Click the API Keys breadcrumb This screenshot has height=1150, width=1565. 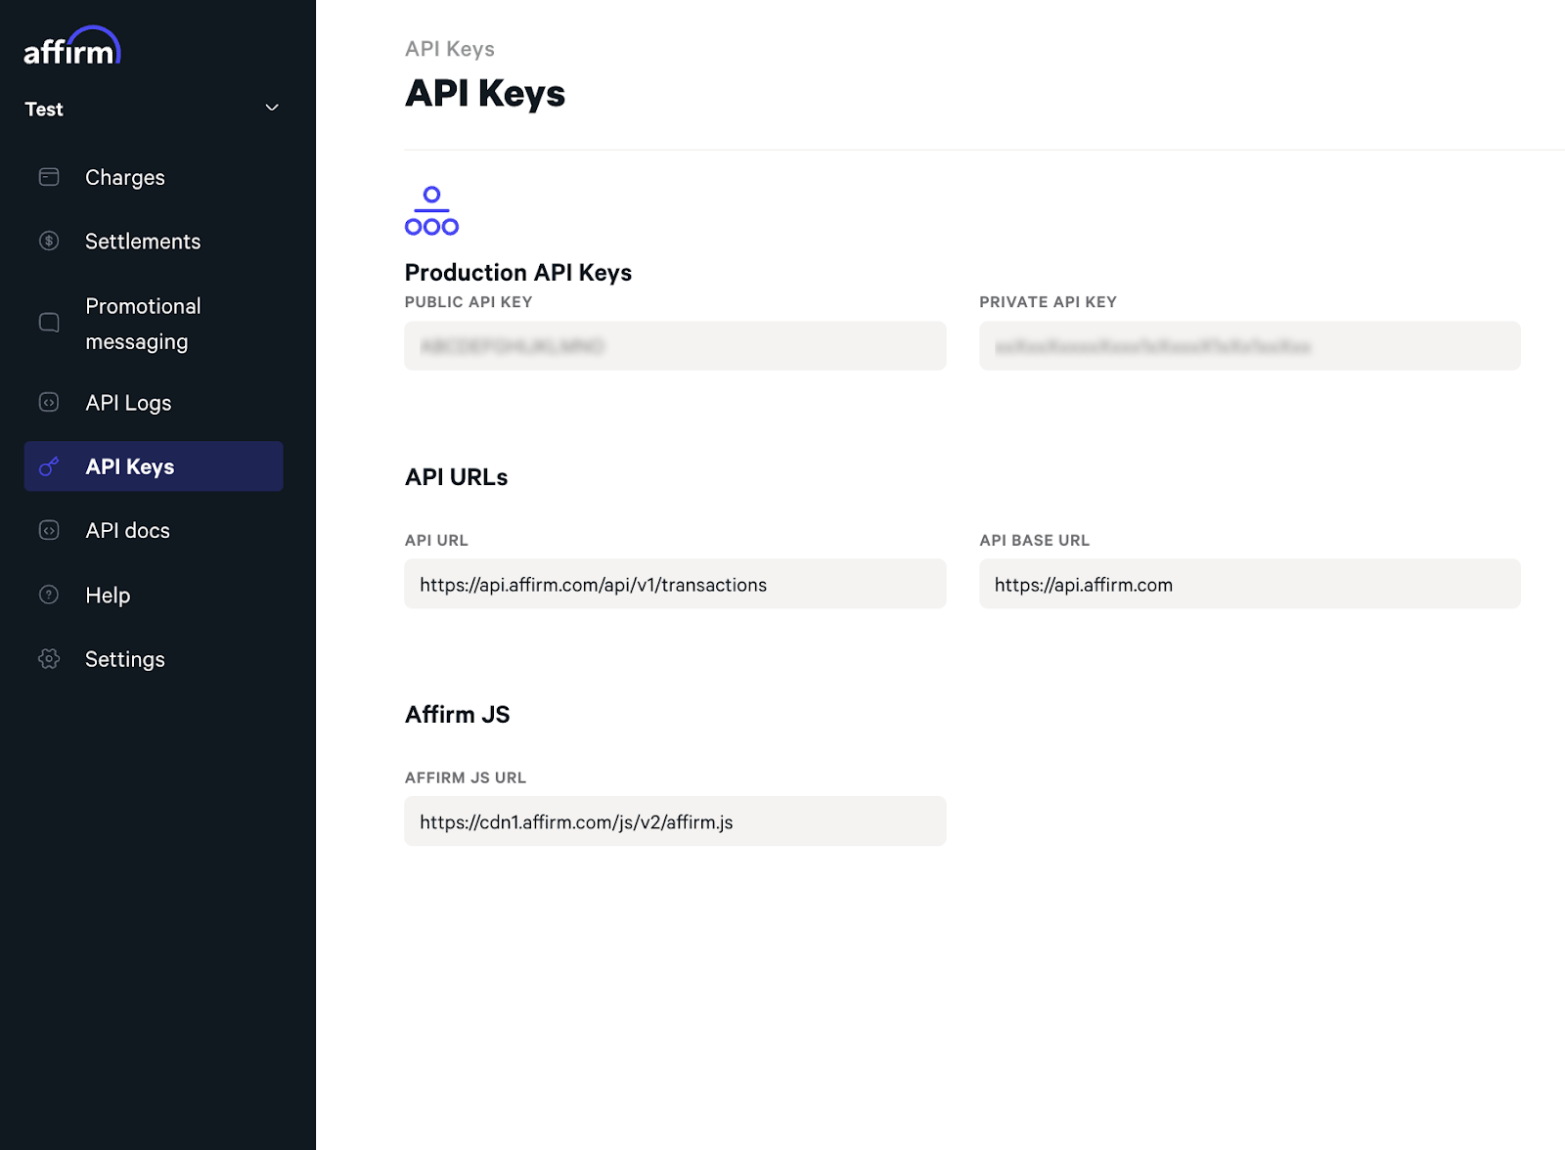450,49
